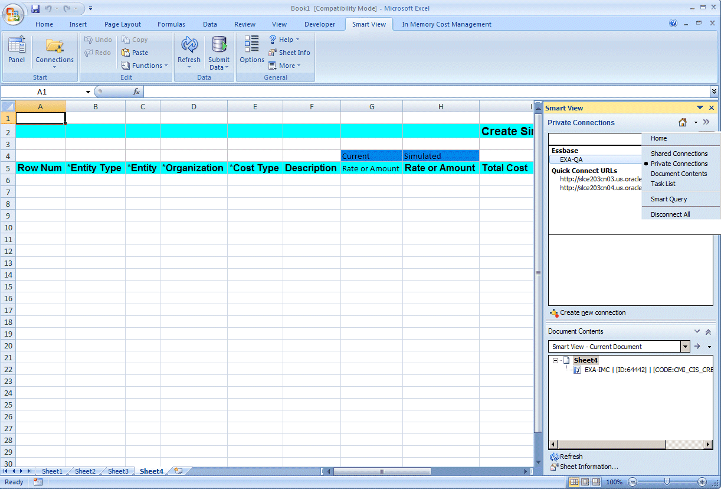Switch to Sheet2 tab
The image size is (721, 489).
coord(85,471)
